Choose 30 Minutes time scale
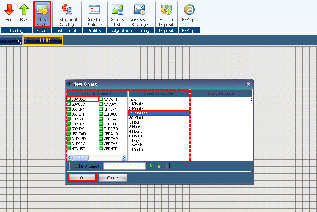The height and width of the screenshot is (212, 317). [159, 118]
